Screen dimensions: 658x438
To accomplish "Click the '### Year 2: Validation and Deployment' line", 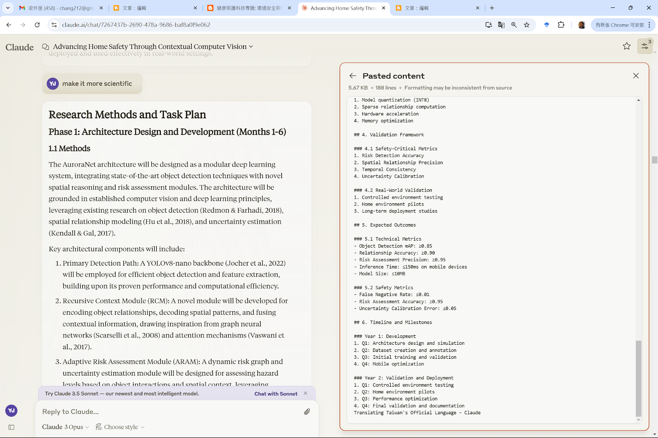I will [403, 378].
